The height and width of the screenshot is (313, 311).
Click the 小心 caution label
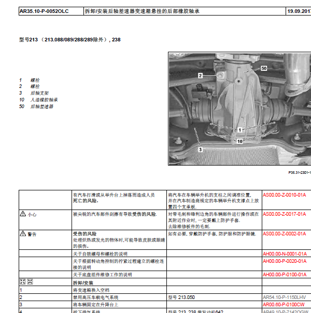tap(32, 215)
